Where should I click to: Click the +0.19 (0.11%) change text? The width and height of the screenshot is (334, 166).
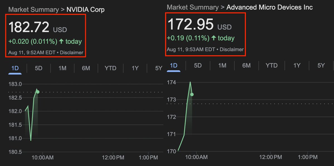188,38
